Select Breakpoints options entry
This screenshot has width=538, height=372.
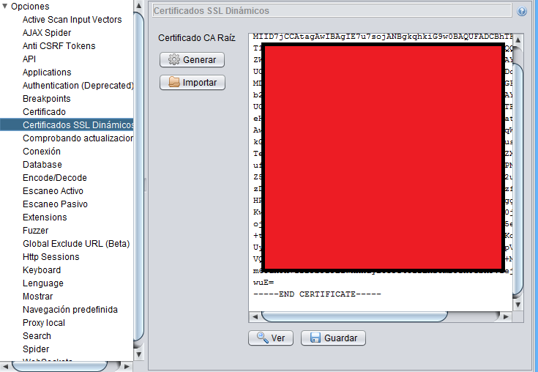[47, 98]
